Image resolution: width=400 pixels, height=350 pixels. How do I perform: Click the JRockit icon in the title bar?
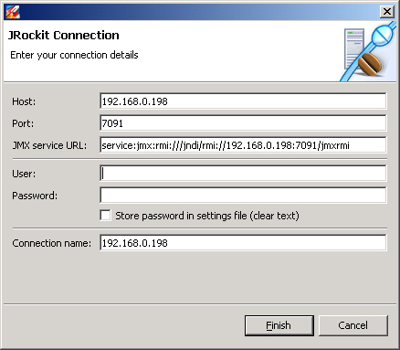pos(13,12)
